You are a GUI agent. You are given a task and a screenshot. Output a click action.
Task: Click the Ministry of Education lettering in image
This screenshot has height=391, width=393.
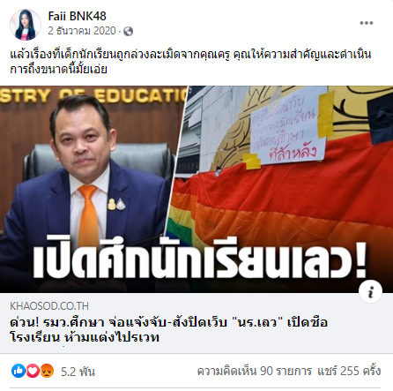click(93, 95)
